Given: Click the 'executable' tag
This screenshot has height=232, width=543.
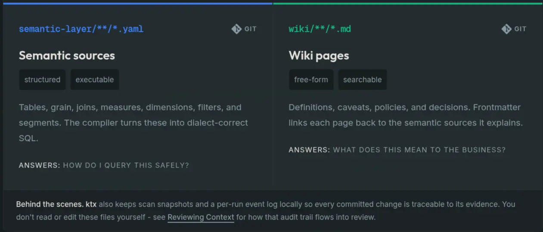Looking at the screenshot, I should point(95,79).
